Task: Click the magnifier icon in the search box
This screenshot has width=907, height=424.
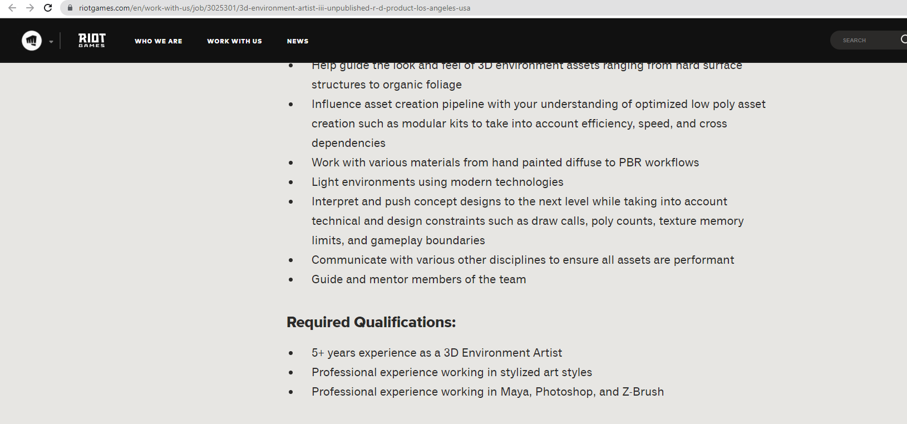Action: [903, 40]
